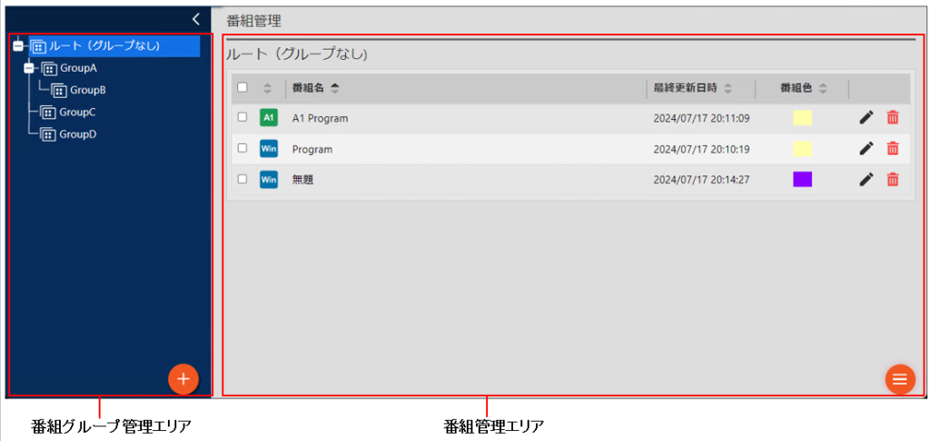Sort by the type column arrows
Screen dimensions: 930x441
click(268, 88)
